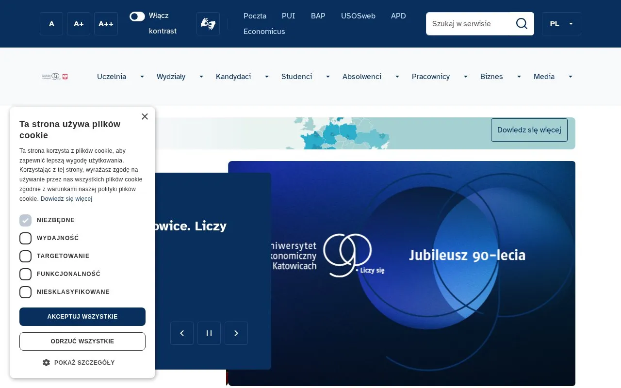This screenshot has width=621, height=388.
Task: Click the Dowiedz się więcej banner button
Action: (x=529, y=130)
